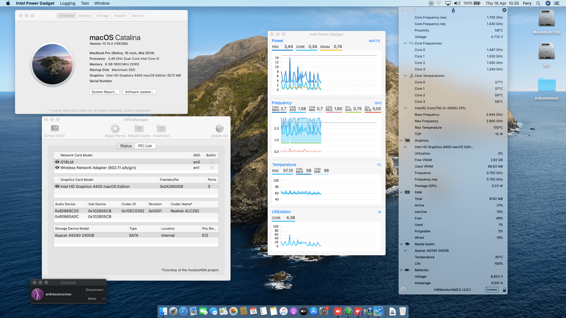Open HWMonitor settings gear icon

pos(403,290)
